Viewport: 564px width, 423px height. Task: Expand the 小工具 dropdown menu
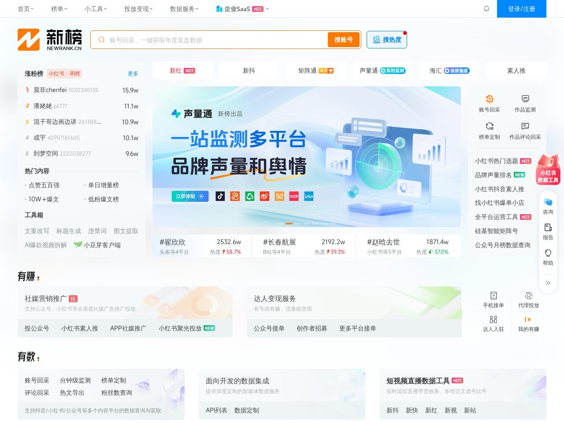click(x=96, y=9)
